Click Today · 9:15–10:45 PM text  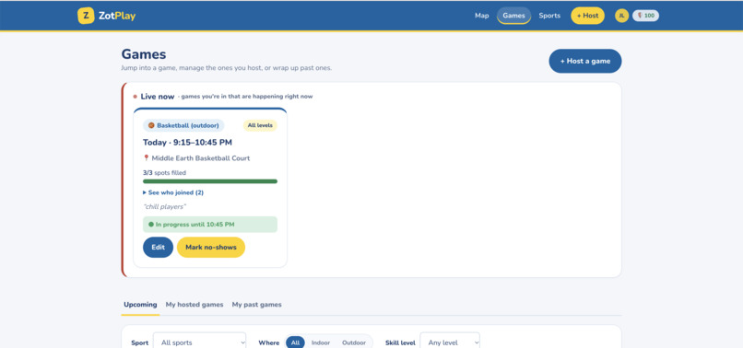(187, 143)
